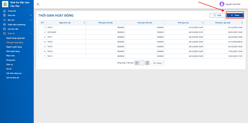Collapse the Quản trị submenu chevron
Viewport: 248px width, 123px height.
coord(31,33)
